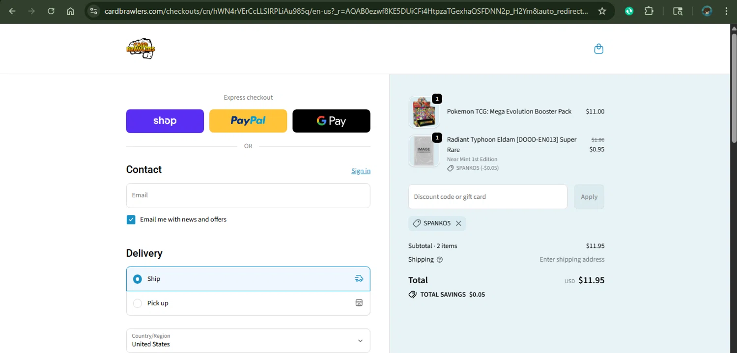737x353 pixels.
Task: Click the tag icon in the SPANKO5 chip
Action: tap(417, 223)
